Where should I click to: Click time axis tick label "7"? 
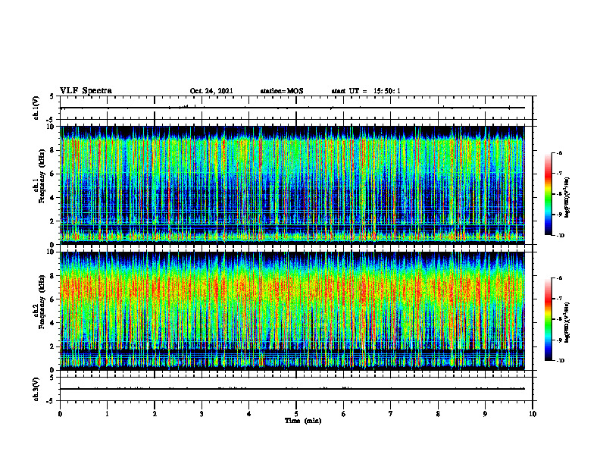point(391,414)
